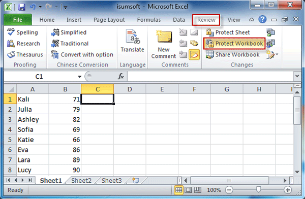Viewport: 305px width, 199px height.
Task: Click cell with value 90
Action: (65, 170)
